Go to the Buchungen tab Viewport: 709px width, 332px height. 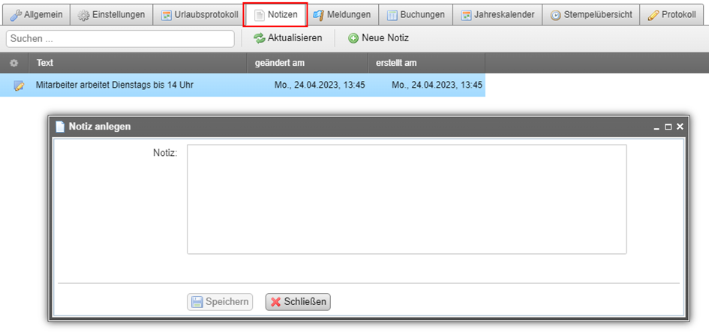click(x=415, y=15)
